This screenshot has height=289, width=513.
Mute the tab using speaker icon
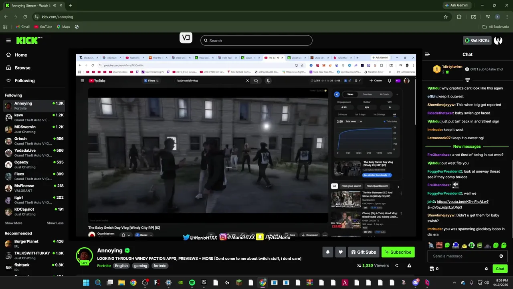point(55,6)
